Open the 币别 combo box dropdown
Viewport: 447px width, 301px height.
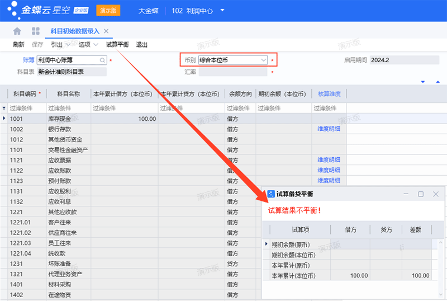pos(263,60)
